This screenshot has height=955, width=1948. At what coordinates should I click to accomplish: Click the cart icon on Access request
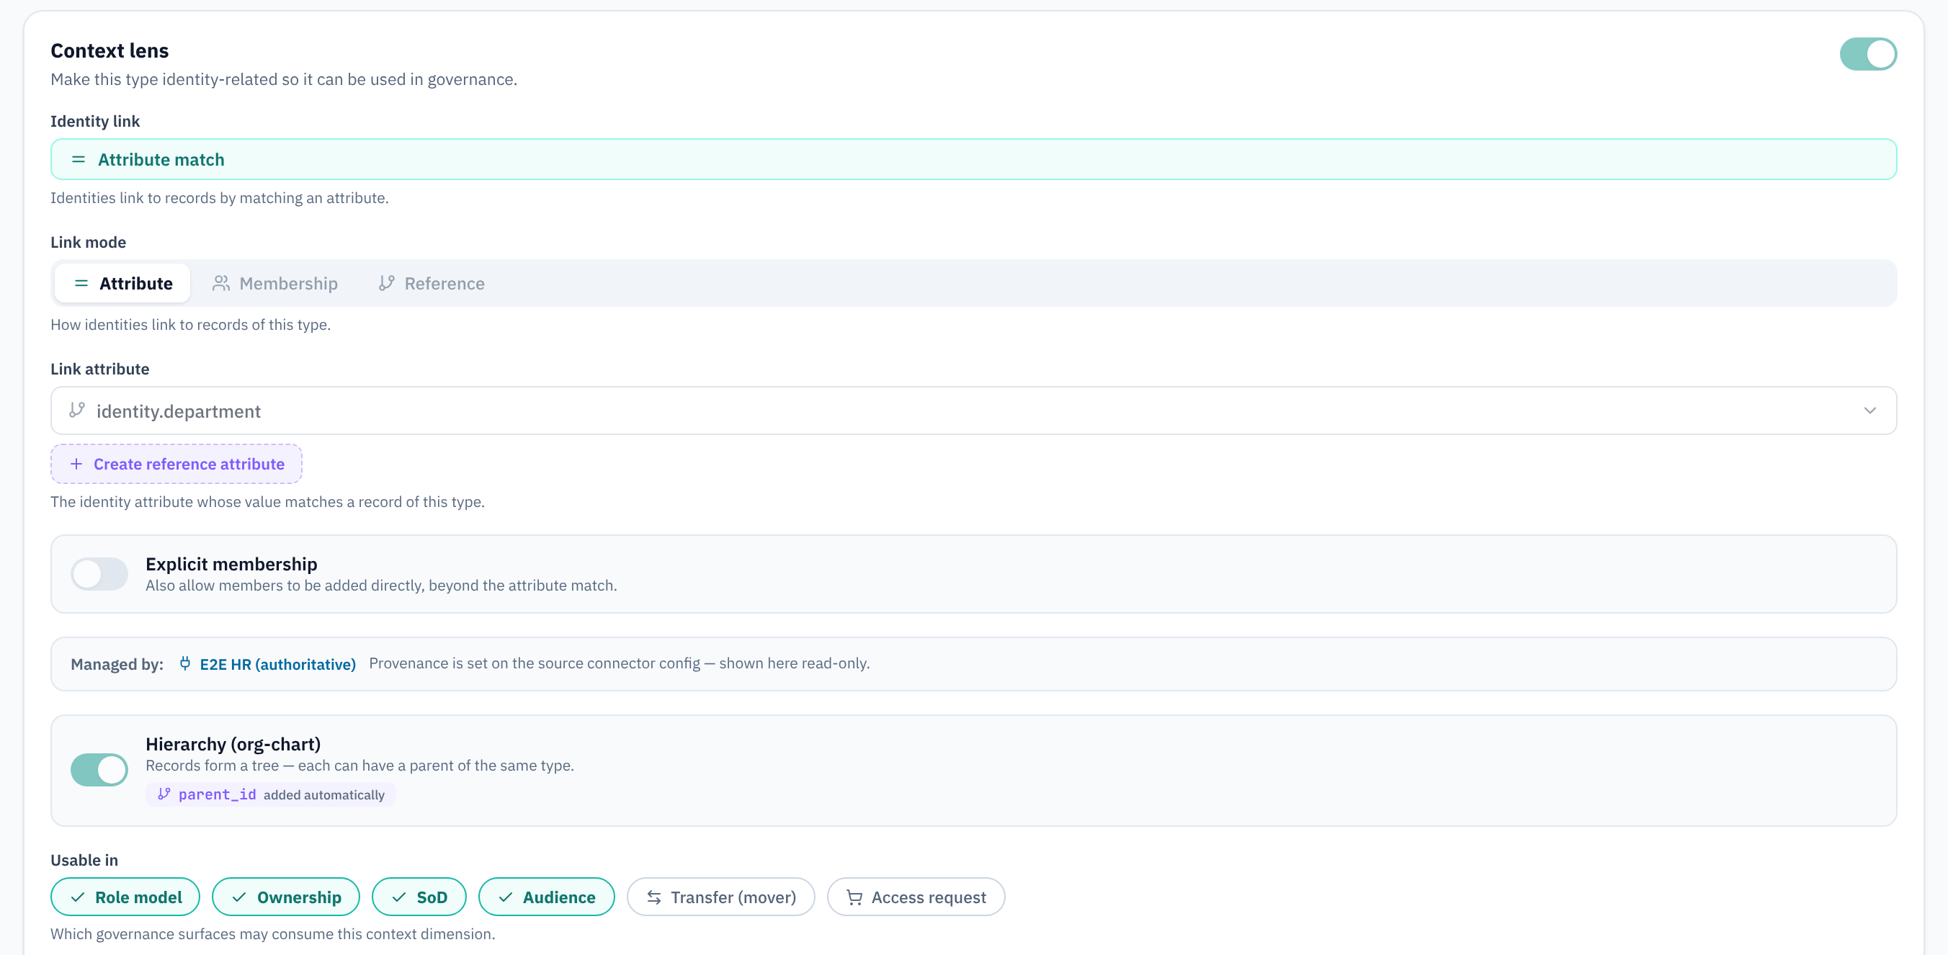point(854,897)
